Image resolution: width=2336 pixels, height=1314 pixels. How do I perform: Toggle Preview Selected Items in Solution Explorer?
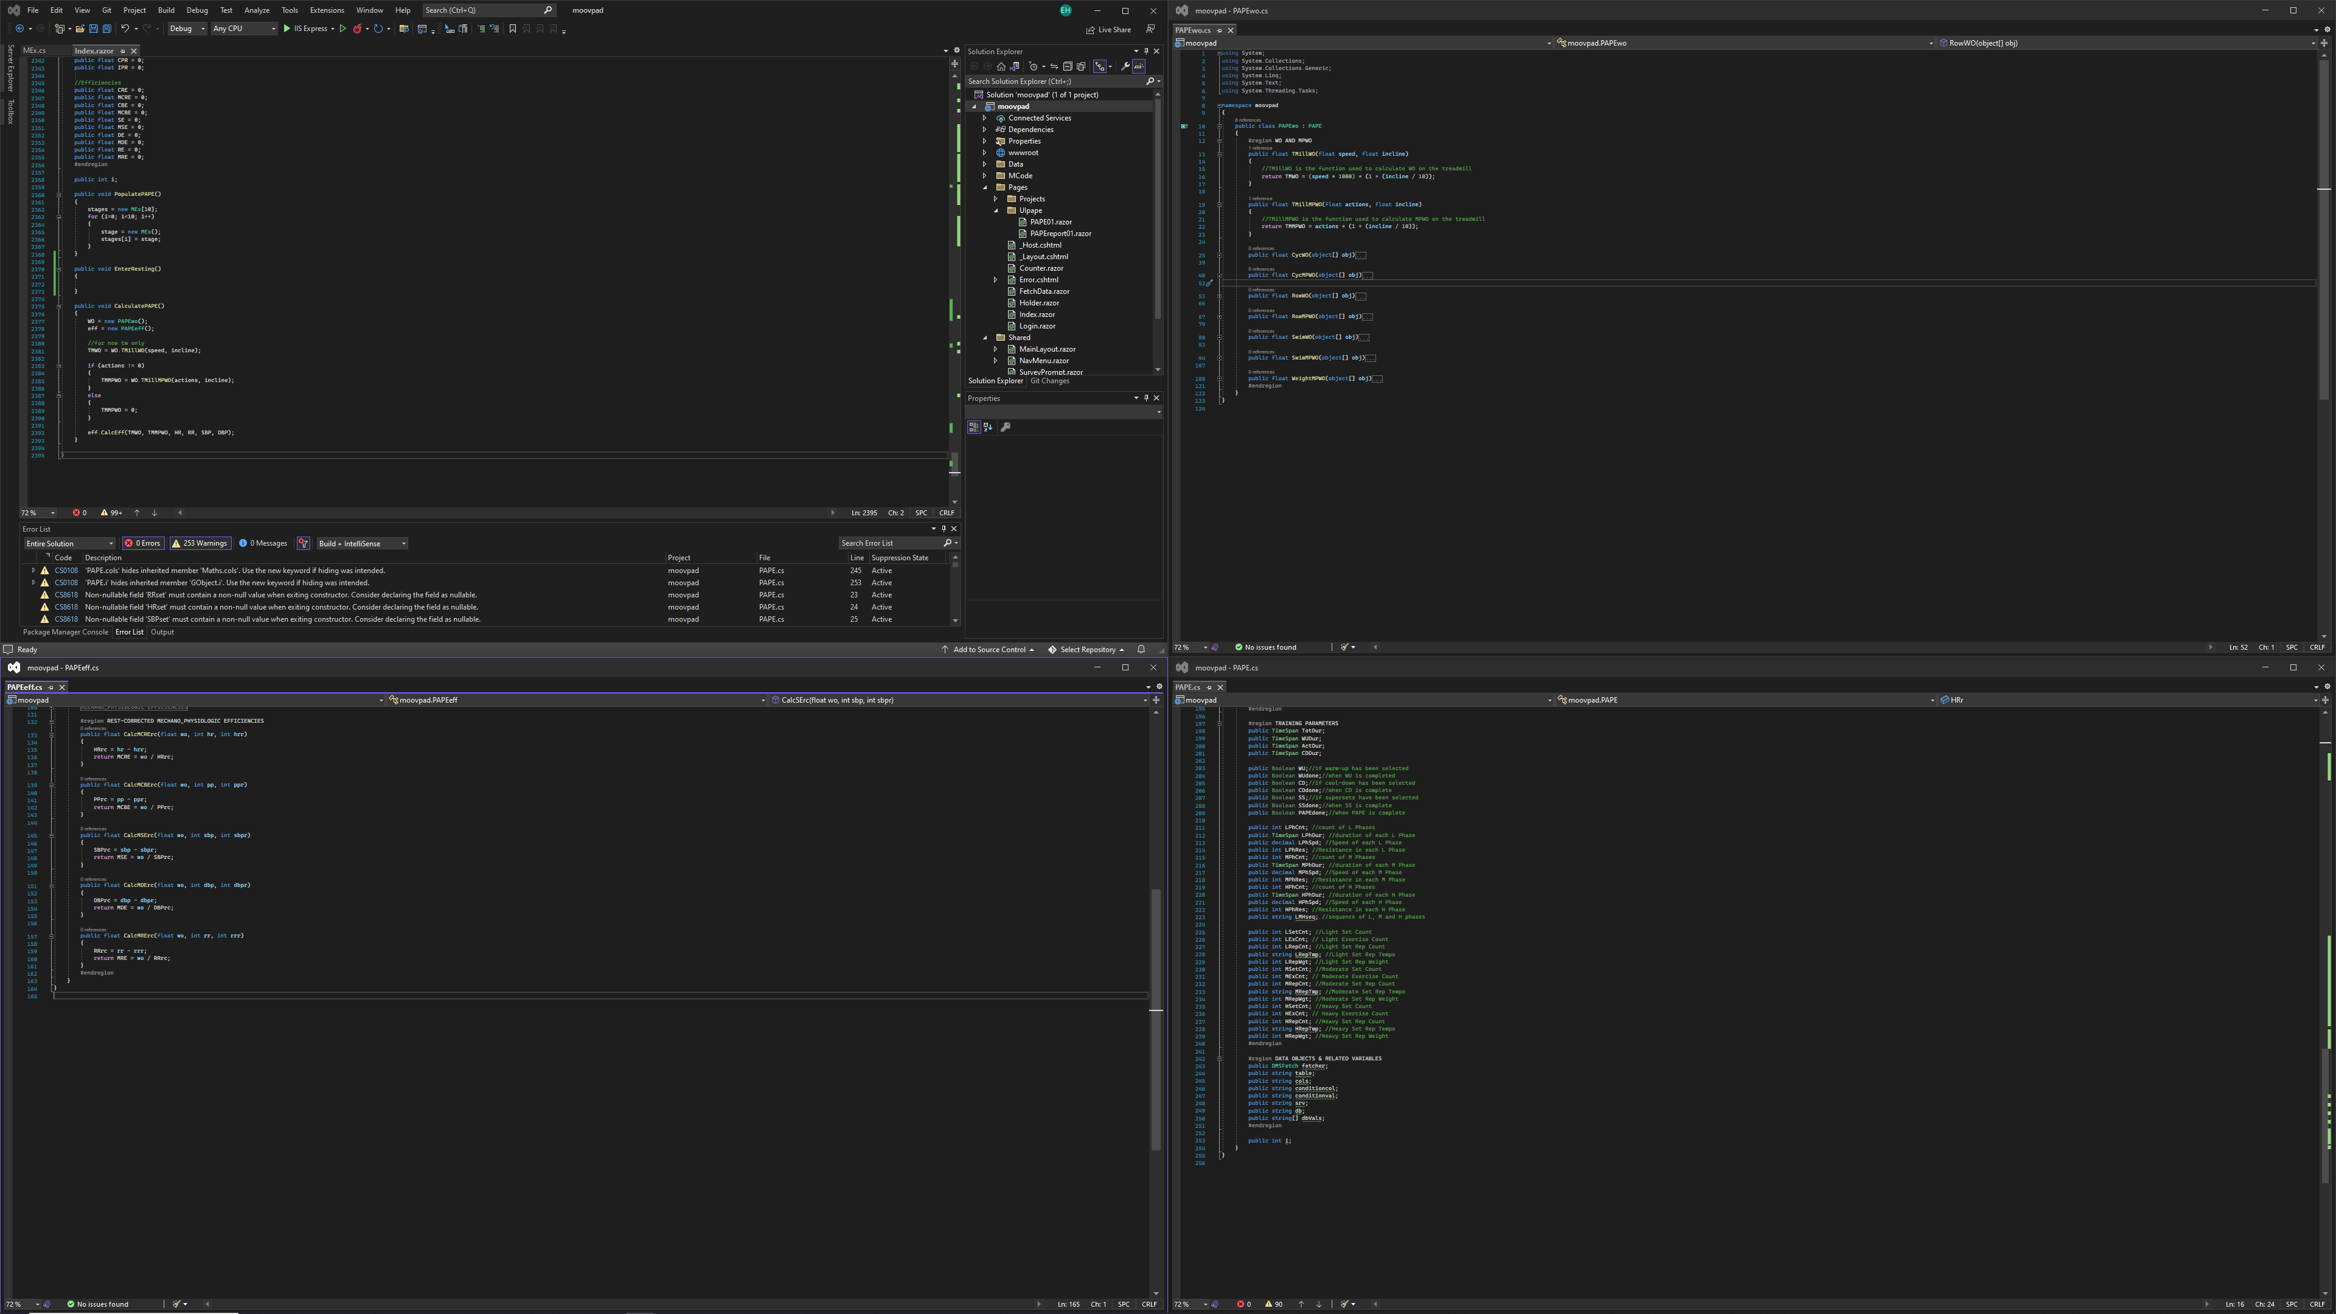1139,66
